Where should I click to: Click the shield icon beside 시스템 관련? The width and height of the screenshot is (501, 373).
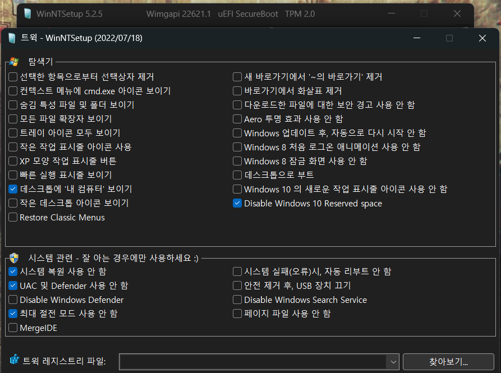click(x=14, y=257)
